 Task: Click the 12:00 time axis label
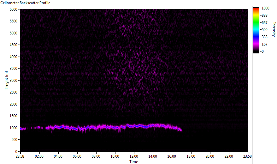coord(134,156)
